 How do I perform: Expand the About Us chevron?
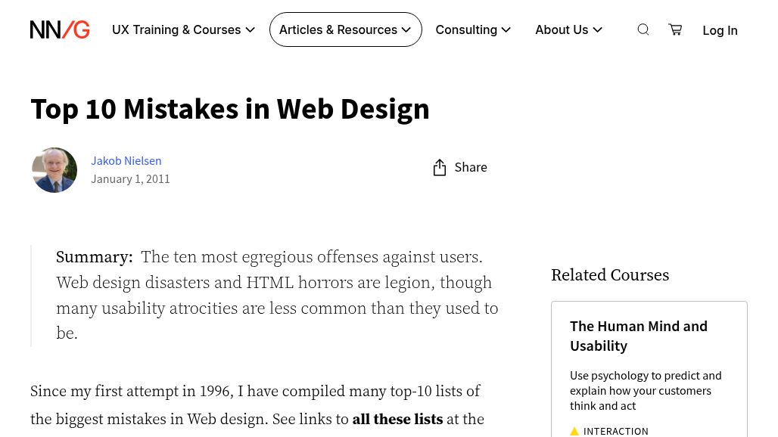(x=597, y=29)
